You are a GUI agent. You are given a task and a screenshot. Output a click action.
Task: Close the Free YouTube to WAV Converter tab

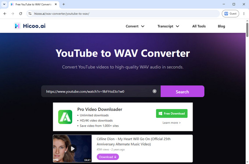coord(56,4)
